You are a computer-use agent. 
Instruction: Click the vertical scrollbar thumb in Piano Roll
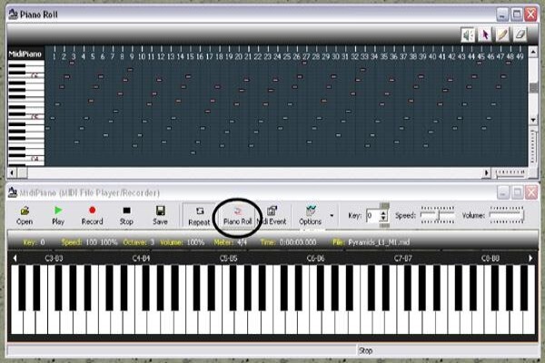pyautogui.click(x=533, y=87)
